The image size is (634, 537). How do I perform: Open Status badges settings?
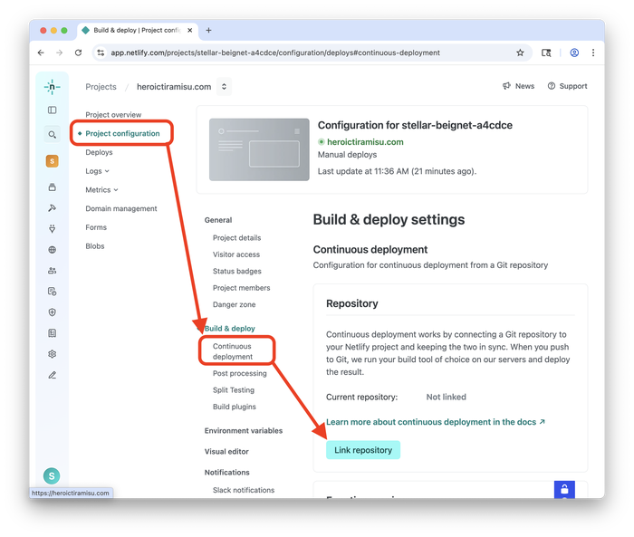(237, 271)
